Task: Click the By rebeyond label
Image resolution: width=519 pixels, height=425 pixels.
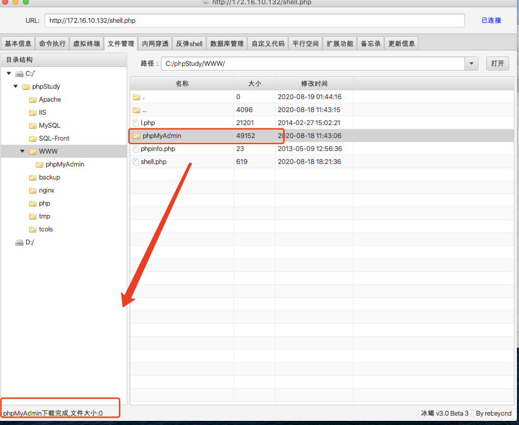Action: 494,413
